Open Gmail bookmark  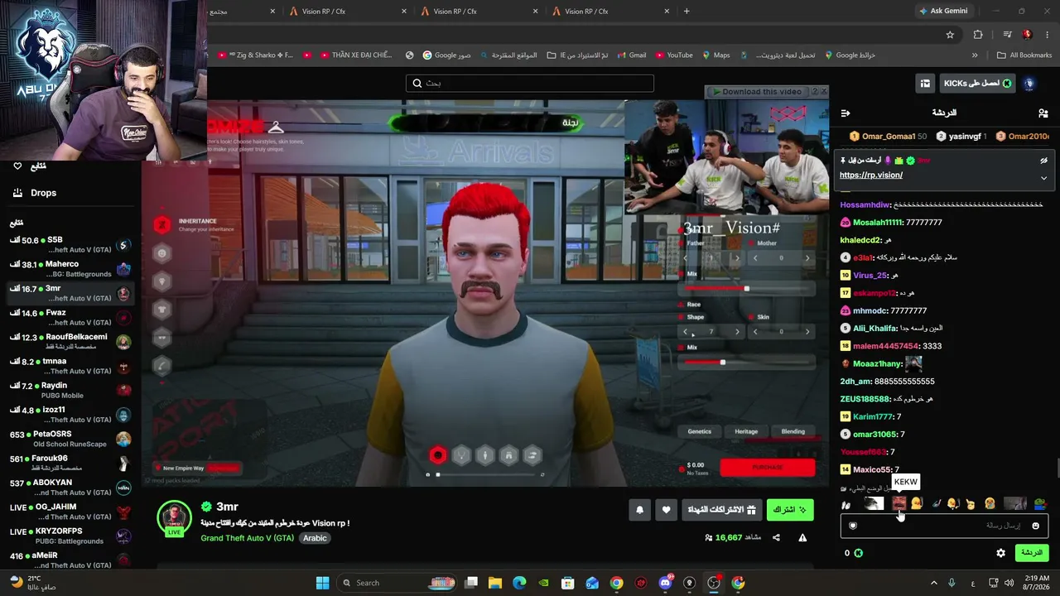click(631, 55)
